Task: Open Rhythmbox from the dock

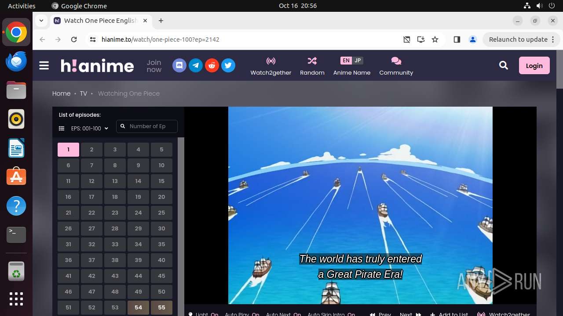Action: (16, 119)
